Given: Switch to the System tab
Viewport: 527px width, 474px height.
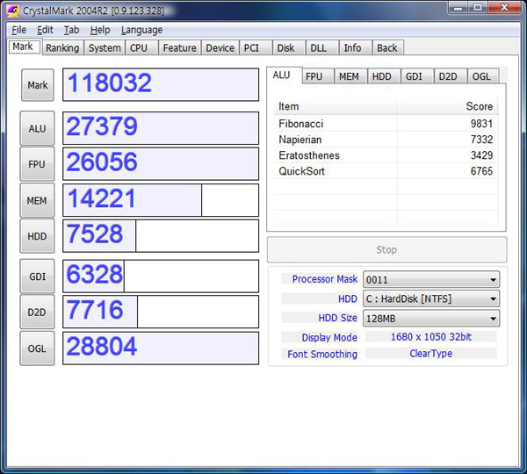Looking at the screenshot, I should [105, 48].
